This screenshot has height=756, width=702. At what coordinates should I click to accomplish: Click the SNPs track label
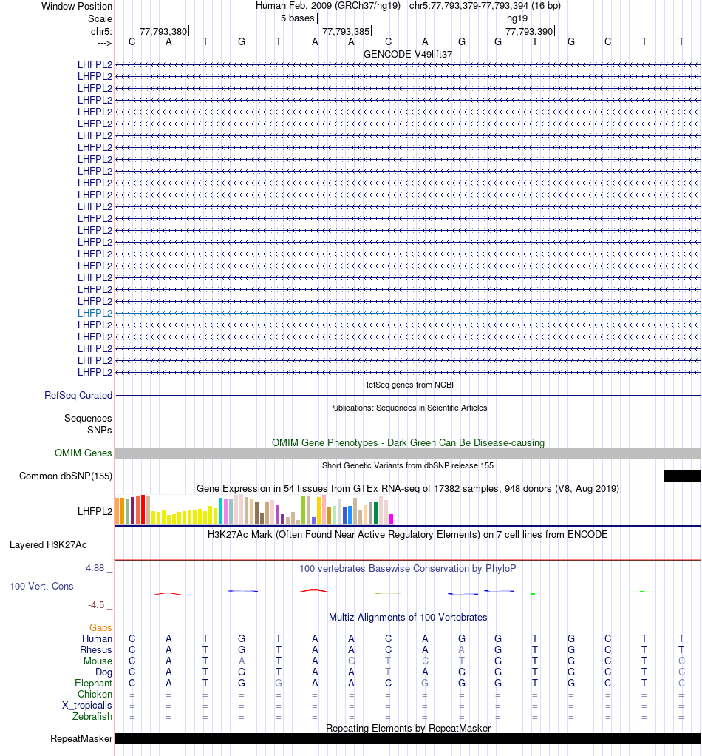(100, 430)
